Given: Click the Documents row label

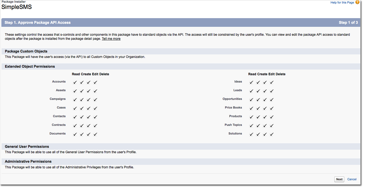Looking at the screenshot, I should tap(57, 133).
